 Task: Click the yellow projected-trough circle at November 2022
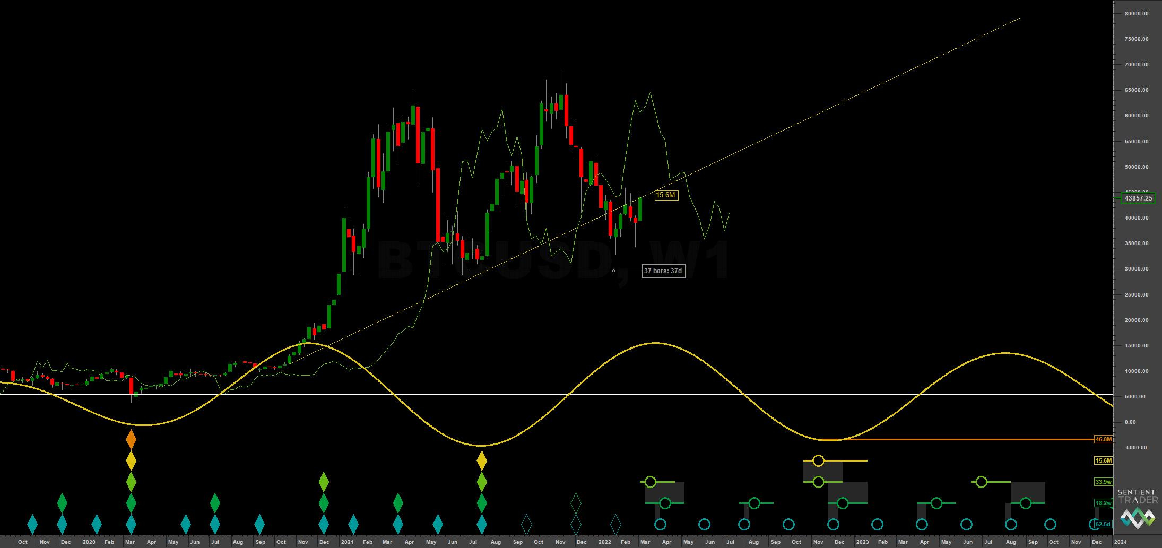(818, 460)
